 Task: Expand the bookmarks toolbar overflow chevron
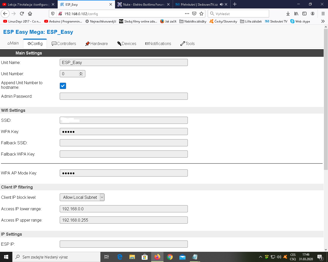[323, 21]
